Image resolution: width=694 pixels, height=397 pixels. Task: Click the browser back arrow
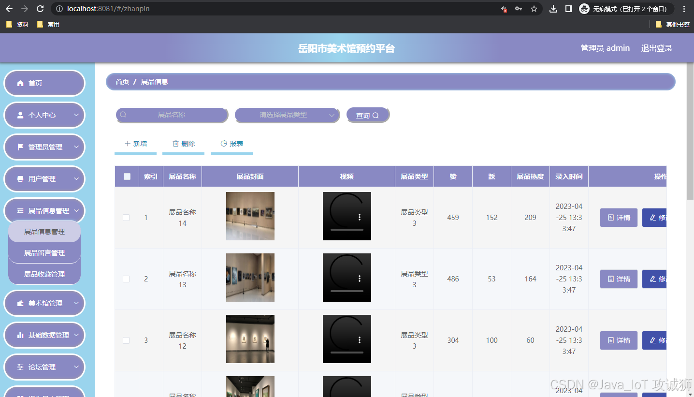click(9, 9)
